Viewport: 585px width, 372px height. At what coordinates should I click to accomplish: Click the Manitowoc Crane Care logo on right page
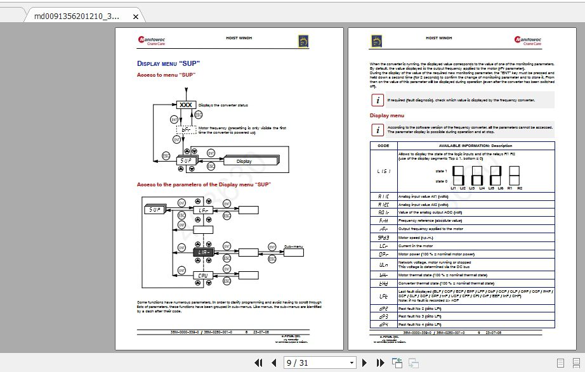tap(527, 41)
